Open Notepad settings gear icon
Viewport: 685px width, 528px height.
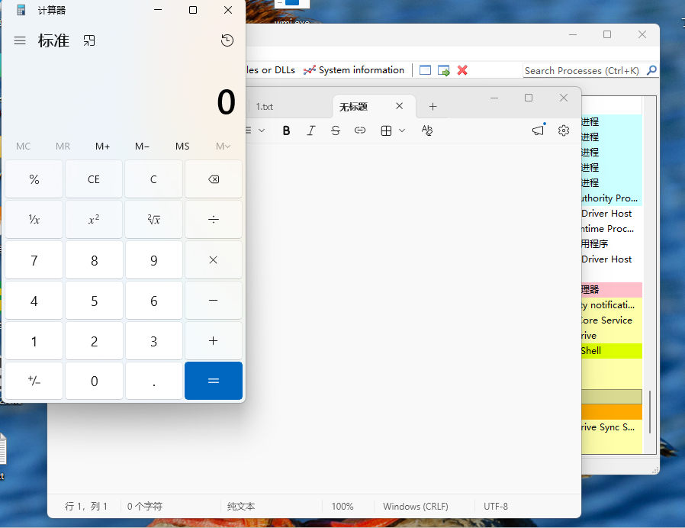564,130
